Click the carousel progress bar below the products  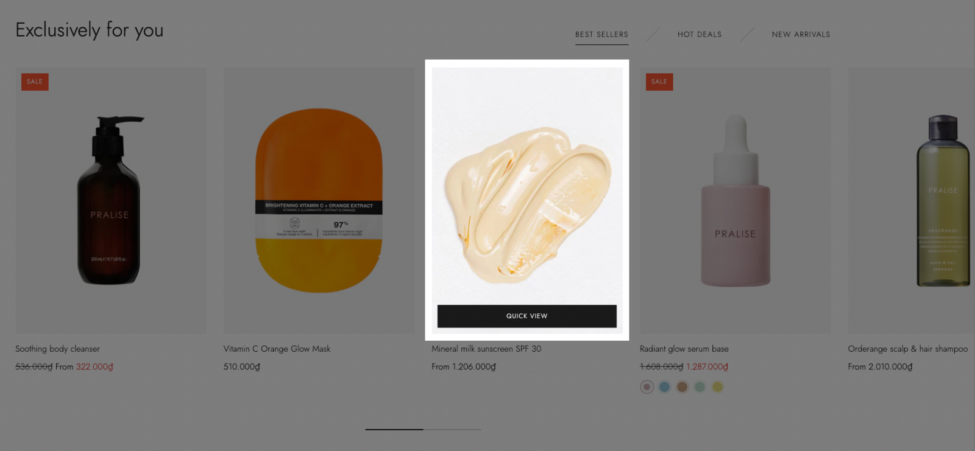(x=423, y=429)
